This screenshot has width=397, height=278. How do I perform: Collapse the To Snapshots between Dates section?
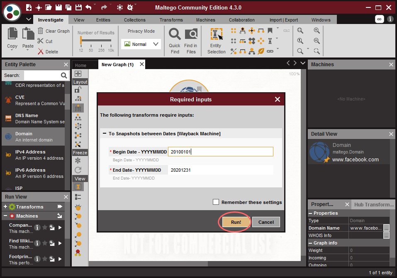[x=104, y=134]
